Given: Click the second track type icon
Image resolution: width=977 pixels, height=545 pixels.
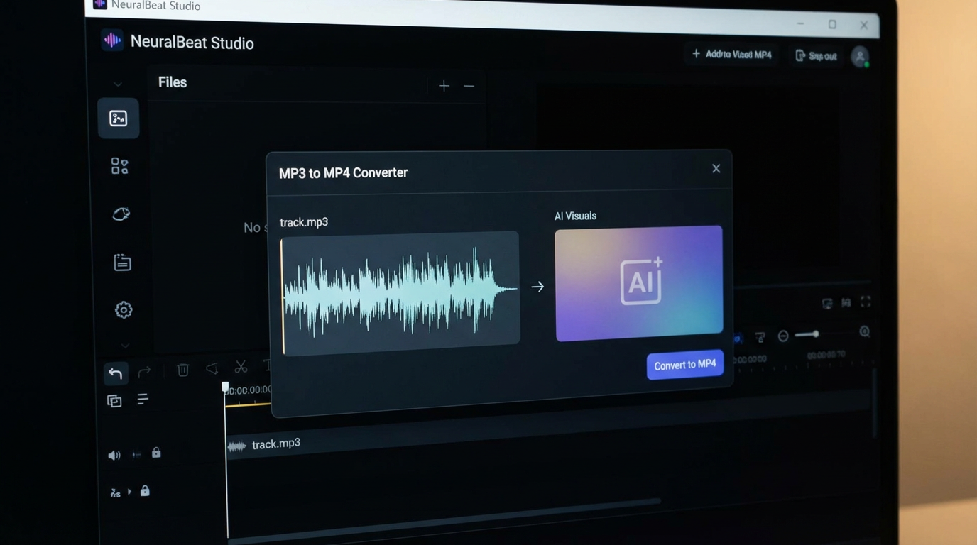Looking at the screenshot, I should click(115, 492).
